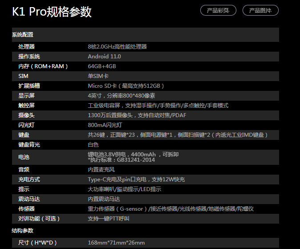Viewport: 300px width, 249px height.
Task: Select the Type-C充电 12W快充 value
Action: point(136,180)
